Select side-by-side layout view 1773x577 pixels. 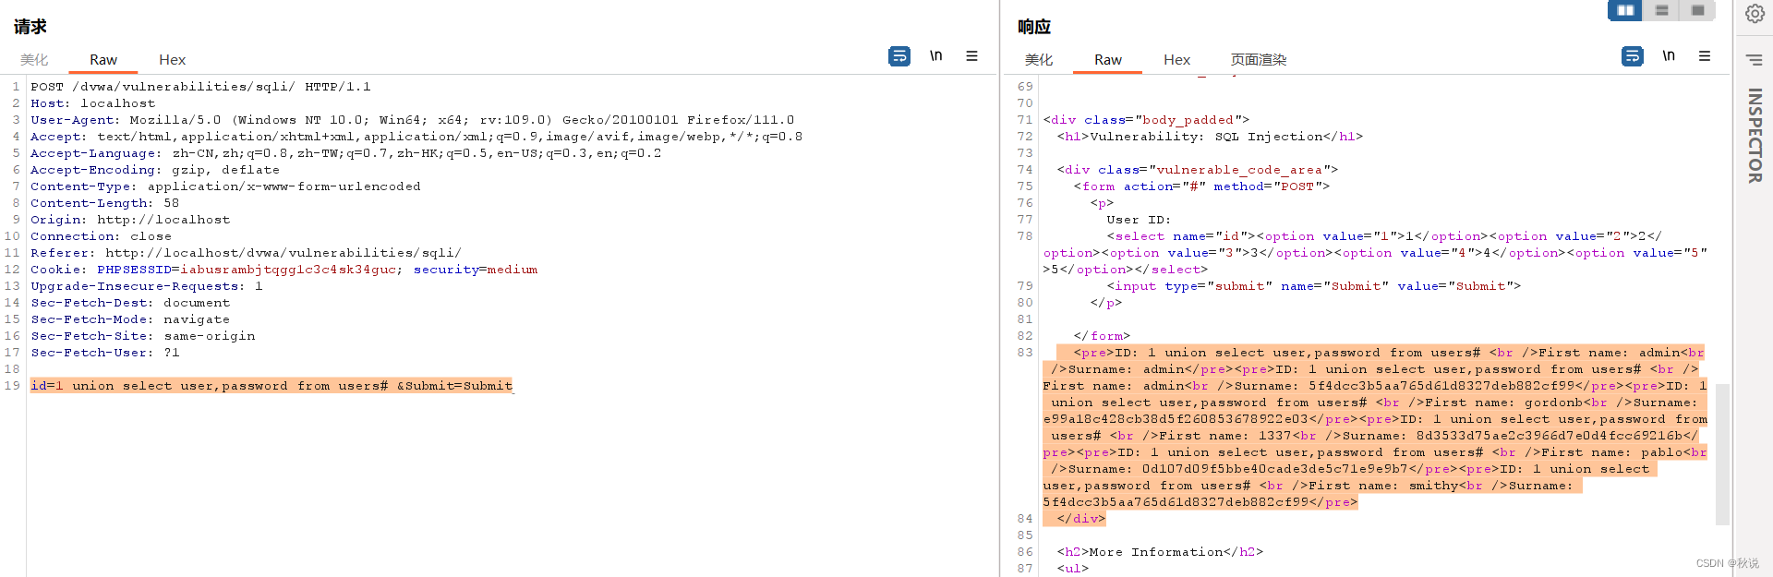point(1625,10)
